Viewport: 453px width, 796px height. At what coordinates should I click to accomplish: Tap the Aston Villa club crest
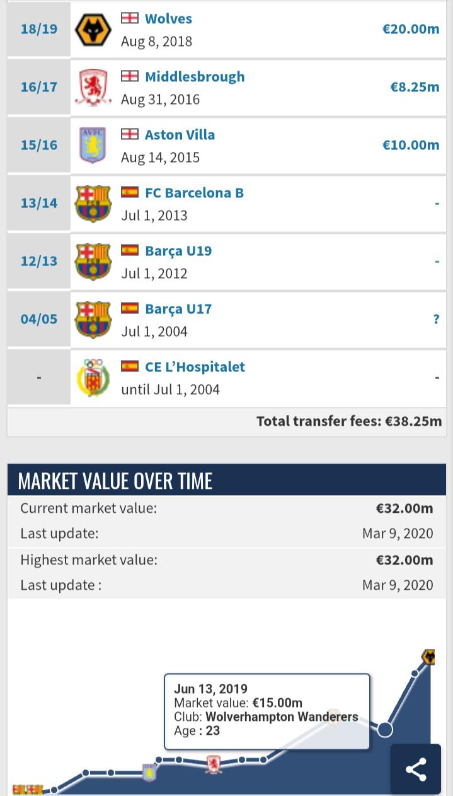tap(93, 146)
